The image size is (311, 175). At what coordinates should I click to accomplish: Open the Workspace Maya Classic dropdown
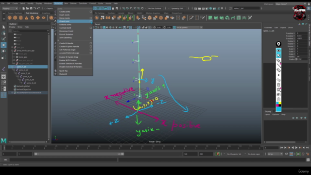click(291, 4)
